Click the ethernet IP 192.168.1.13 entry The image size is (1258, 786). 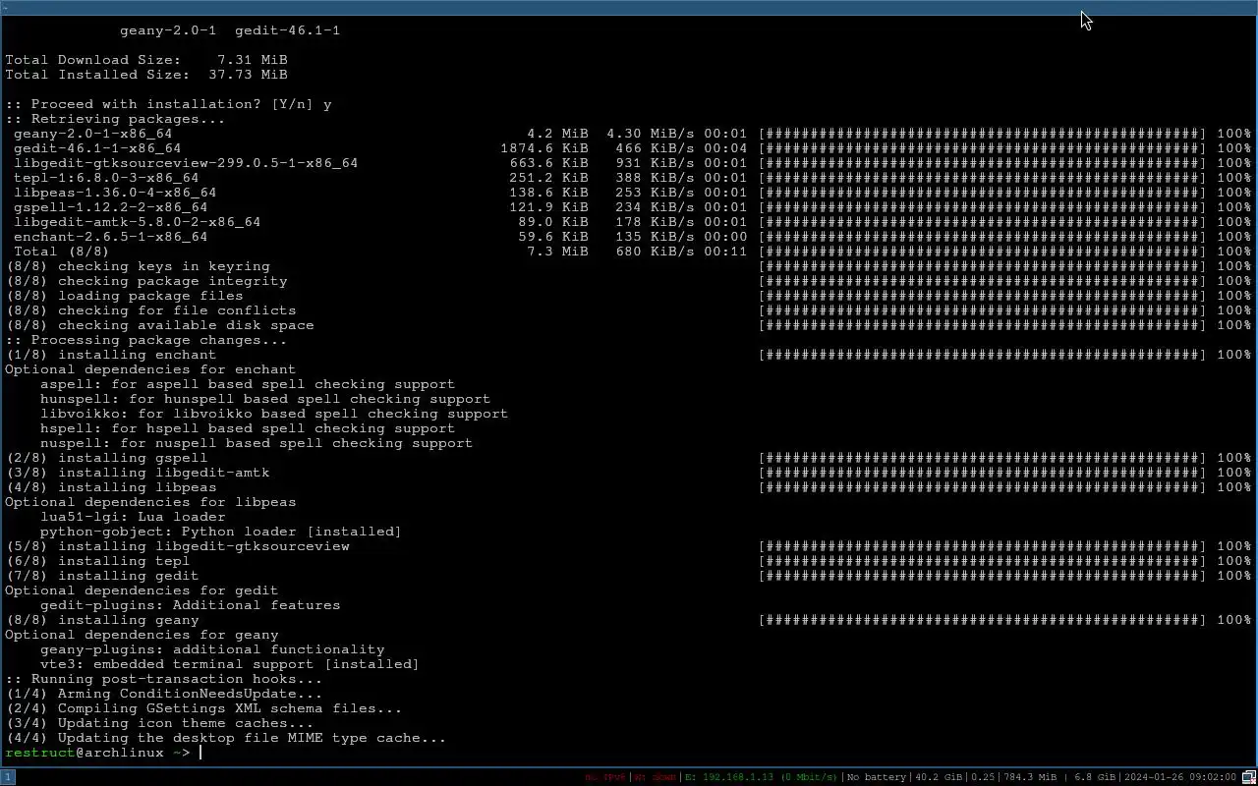(761, 777)
